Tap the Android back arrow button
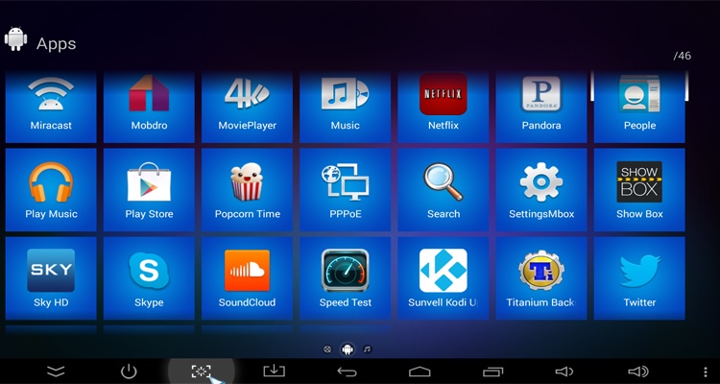 (347, 371)
